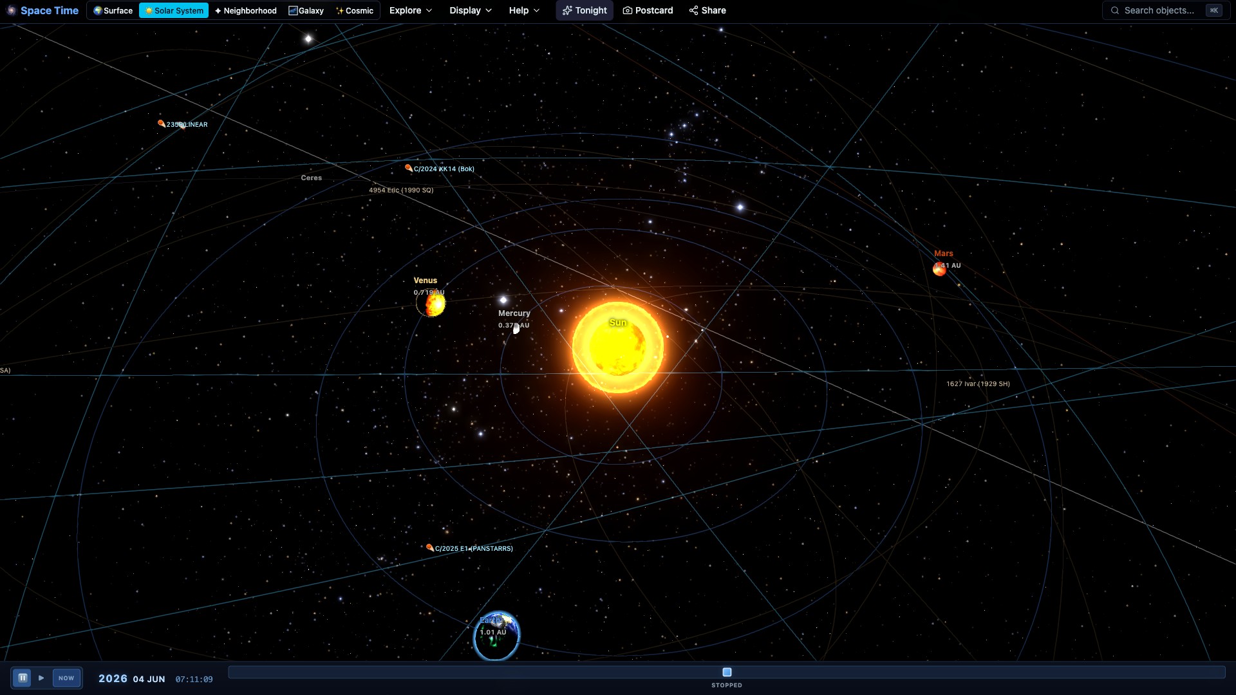Expand the Explore menu
The width and height of the screenshot is (1236, 695).
coord(411,10)
